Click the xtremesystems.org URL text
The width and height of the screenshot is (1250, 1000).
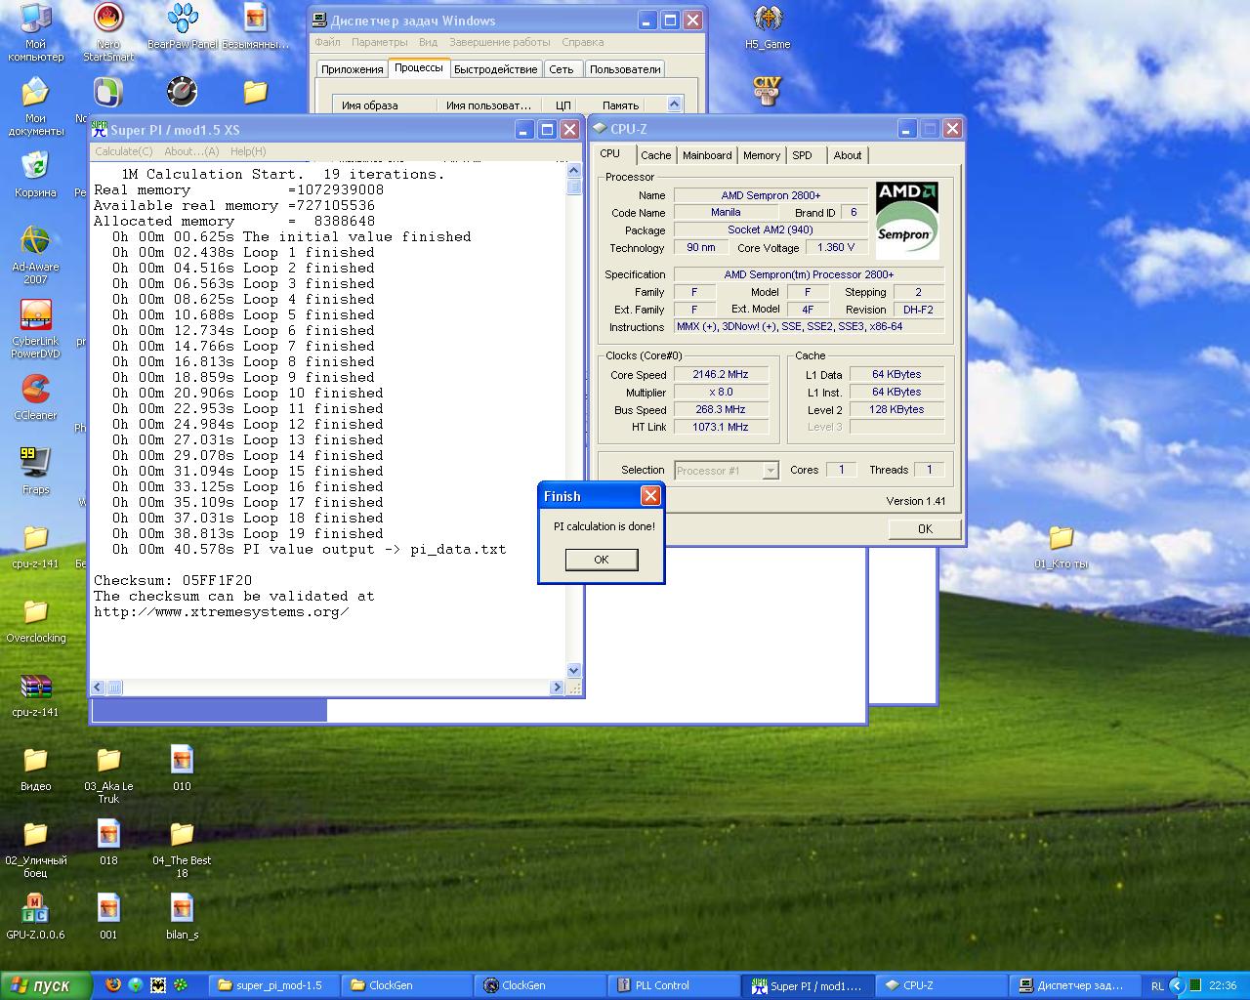(x=221, y=611)
